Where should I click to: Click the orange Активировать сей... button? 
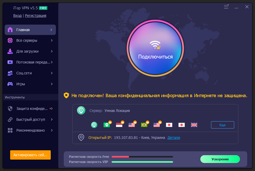[30, 155]
